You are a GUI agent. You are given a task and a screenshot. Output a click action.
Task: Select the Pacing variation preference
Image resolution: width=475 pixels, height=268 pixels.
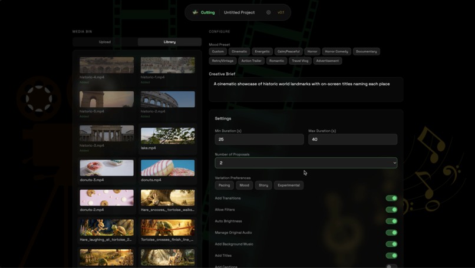(x=224, y=186)
